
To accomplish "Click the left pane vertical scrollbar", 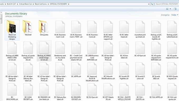I will point(1,19).
